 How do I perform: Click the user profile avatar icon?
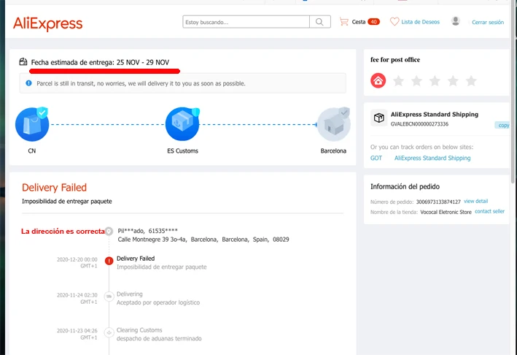coord(456,21)
